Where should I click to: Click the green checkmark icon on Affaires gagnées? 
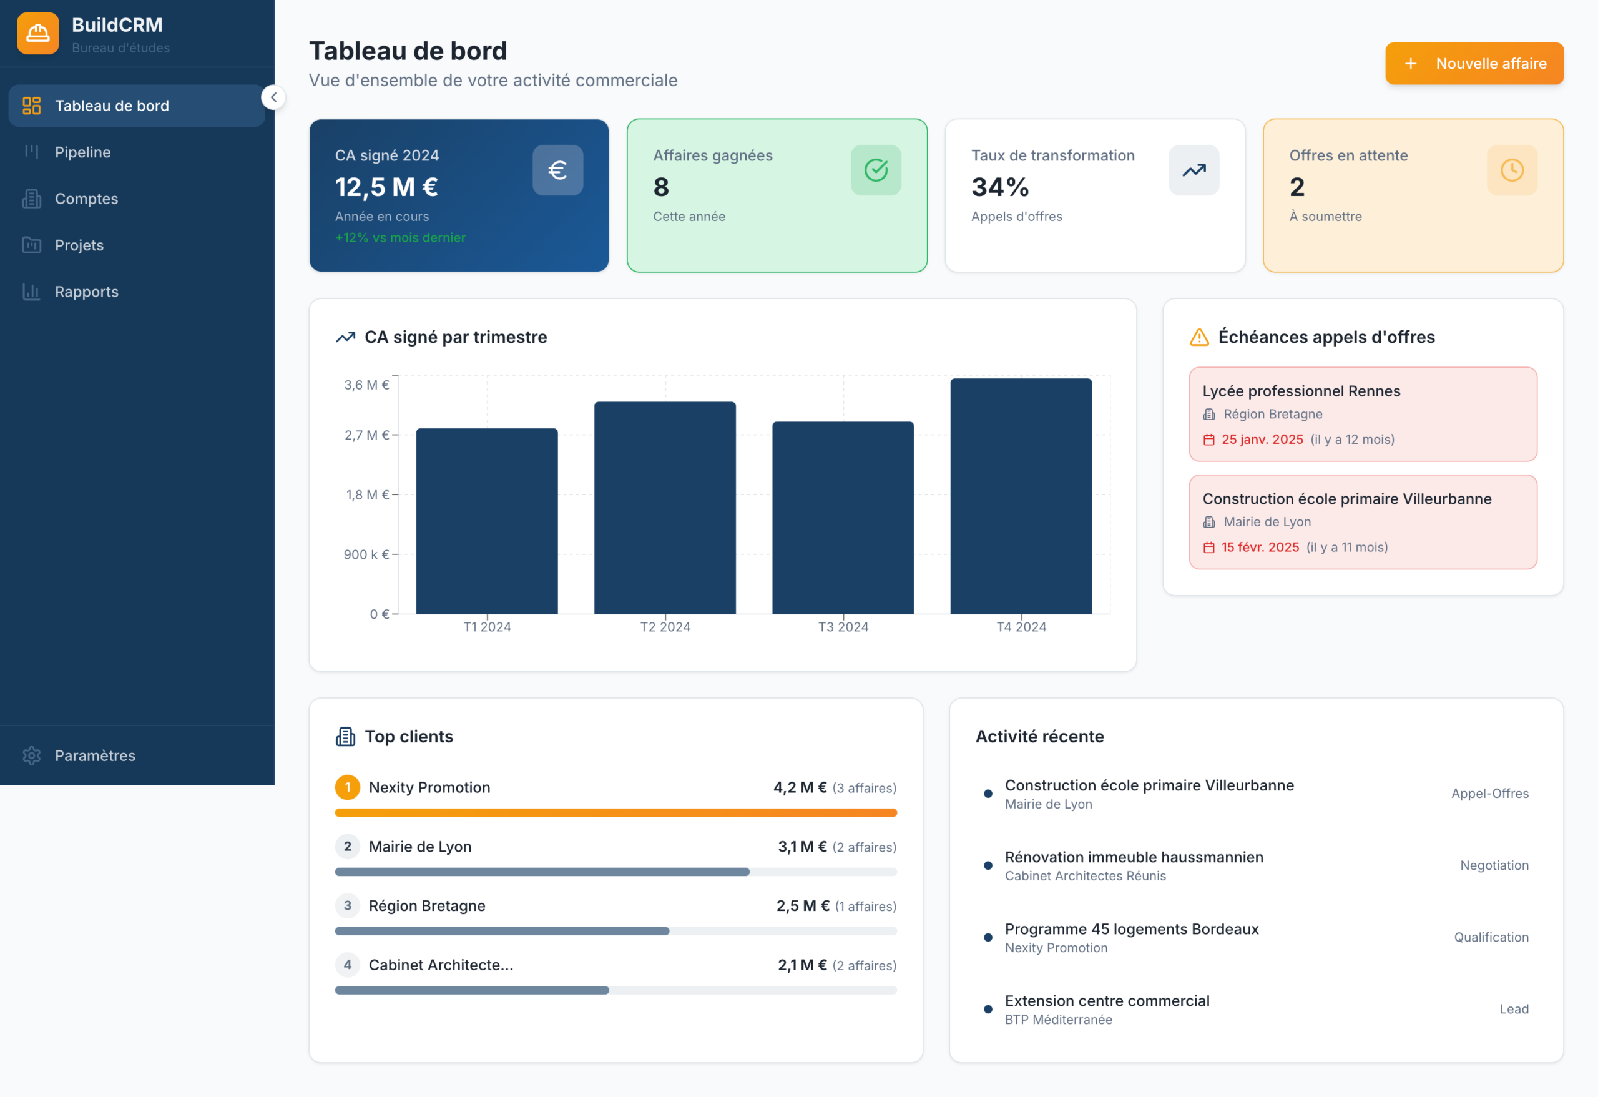[875, 170]
